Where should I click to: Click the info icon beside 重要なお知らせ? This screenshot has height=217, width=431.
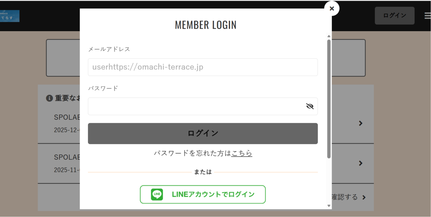49,98
